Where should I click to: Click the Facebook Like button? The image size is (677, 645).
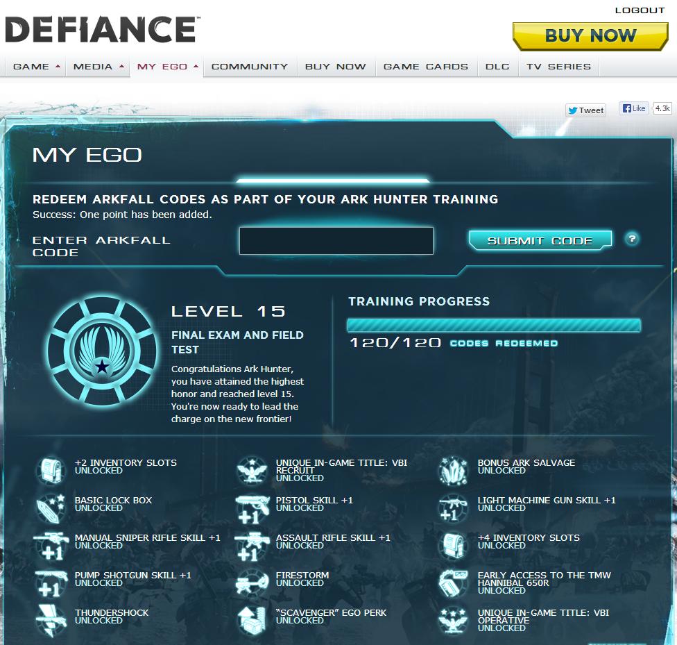point(634,108)
